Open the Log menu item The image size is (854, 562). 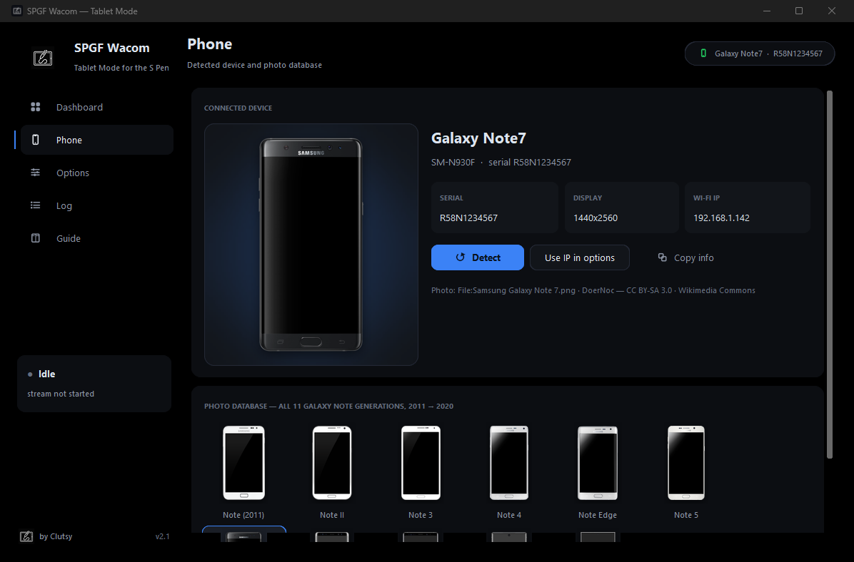(x=97, y=205)
